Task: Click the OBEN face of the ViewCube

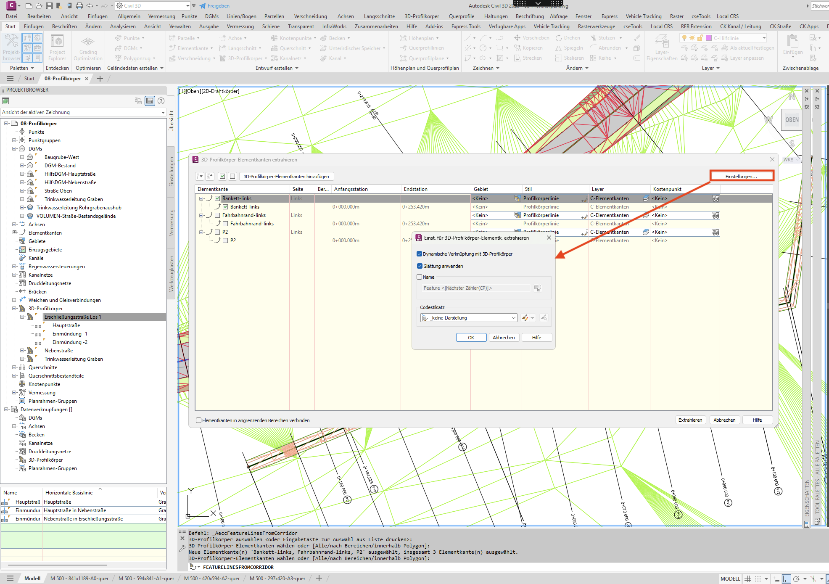Action: click(x=792, y=120)
